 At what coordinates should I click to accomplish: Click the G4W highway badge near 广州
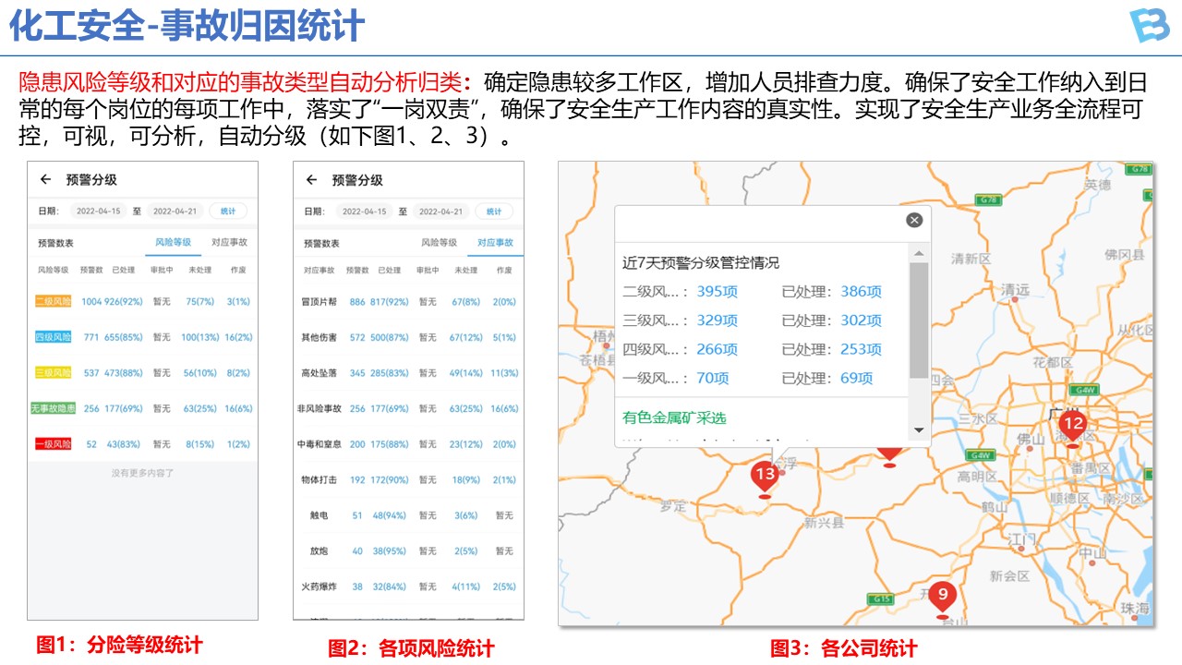pos(1084,389)
